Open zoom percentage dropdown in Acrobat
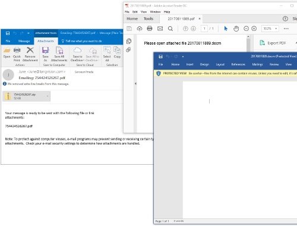This screenshot has height=226, width=297. click(276, 29)
